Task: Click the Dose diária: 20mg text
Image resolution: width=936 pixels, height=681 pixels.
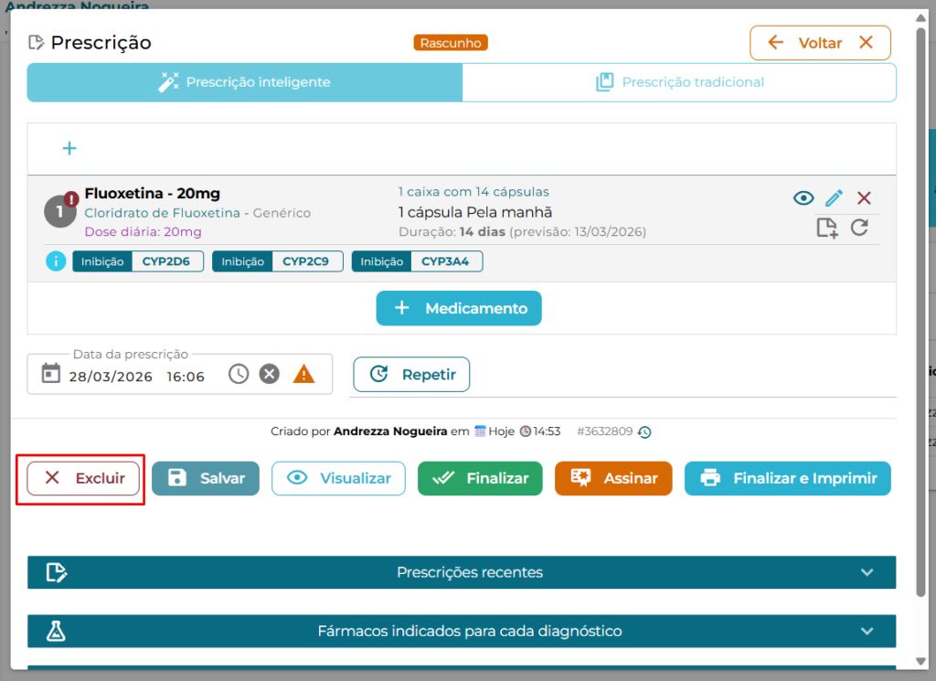Action: click(x=143, y=231)
